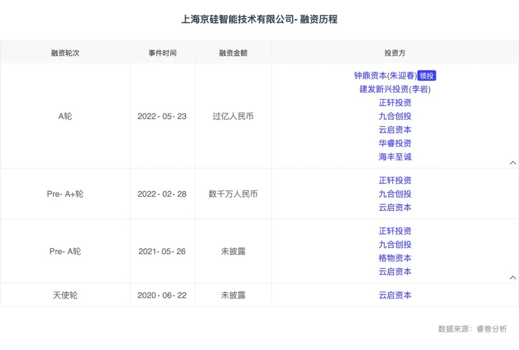Open 云启资本 link in Pre-A轮 row
The image size is (519, 350).
395,272
